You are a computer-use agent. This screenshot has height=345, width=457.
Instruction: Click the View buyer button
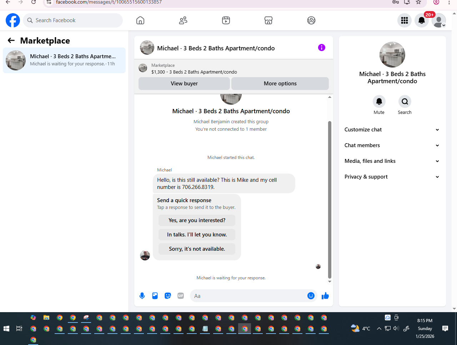click(x=184, y=84)
